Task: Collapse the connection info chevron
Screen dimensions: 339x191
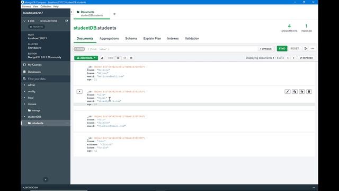Action: pyautogui.click(x=24, y=21)
